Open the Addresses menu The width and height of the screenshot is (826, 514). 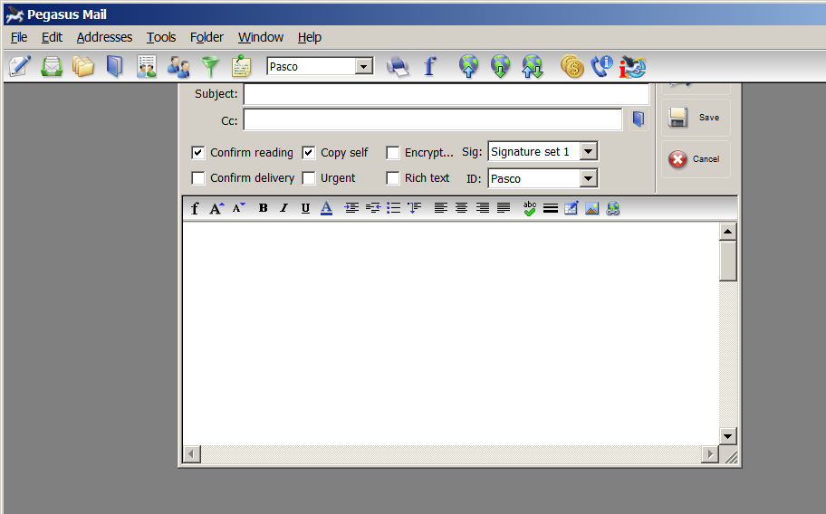click(104, 37)
